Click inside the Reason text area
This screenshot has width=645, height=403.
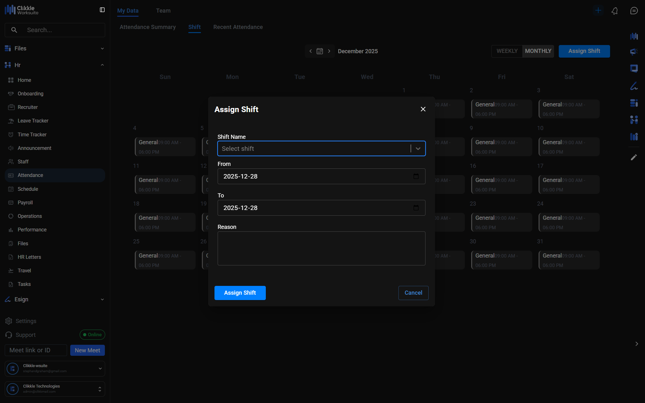coord(321,248)
